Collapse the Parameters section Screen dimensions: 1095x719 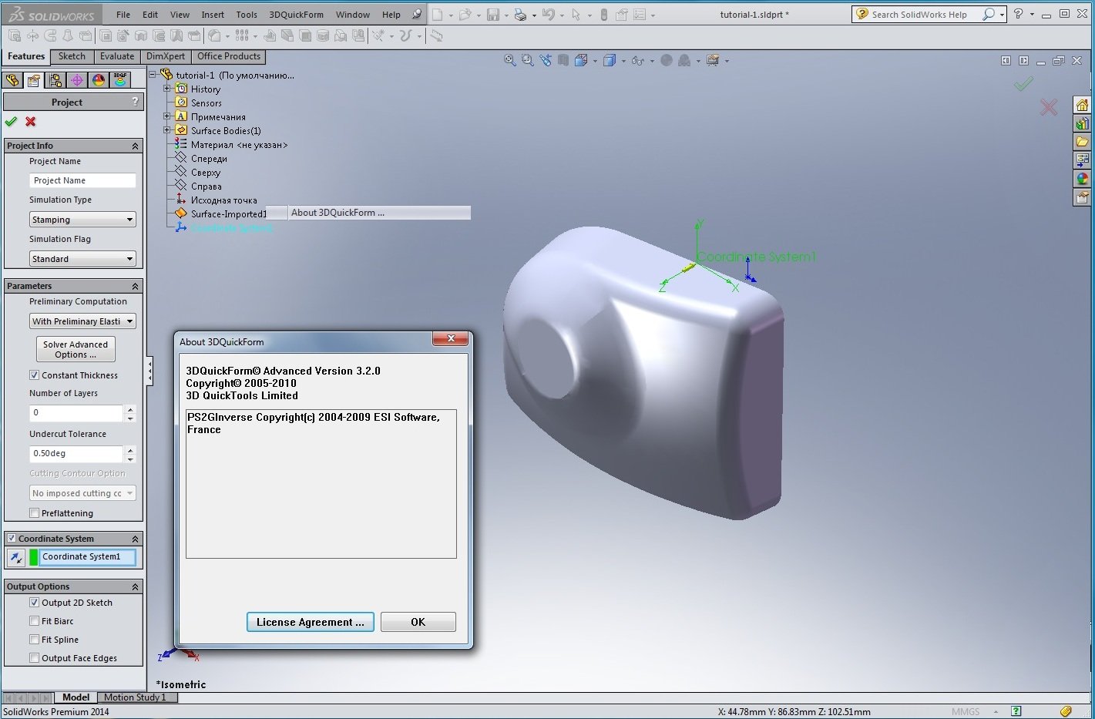(x=135, y=286)
